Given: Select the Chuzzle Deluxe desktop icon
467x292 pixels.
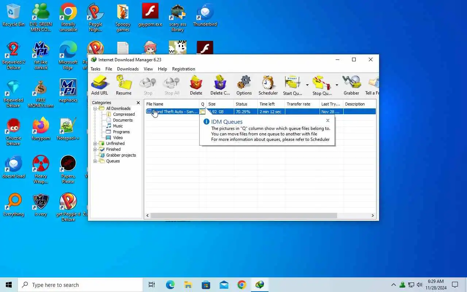Looking at the screenshot, I should (x=13, y=131).
